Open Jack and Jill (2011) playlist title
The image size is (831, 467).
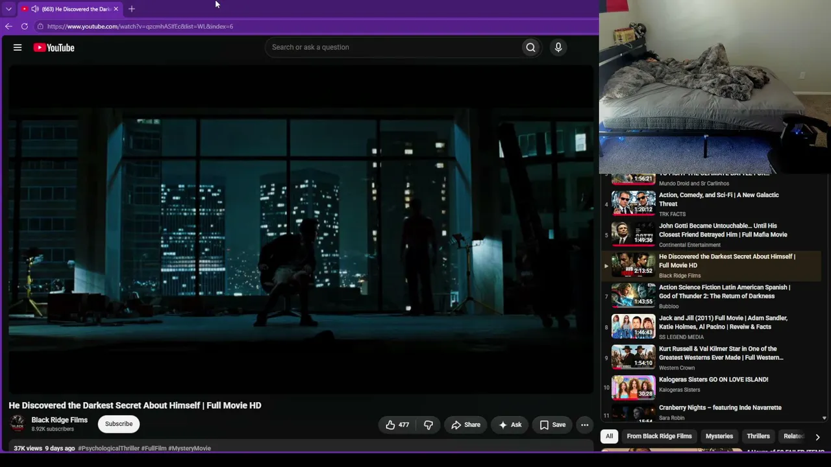723,322
